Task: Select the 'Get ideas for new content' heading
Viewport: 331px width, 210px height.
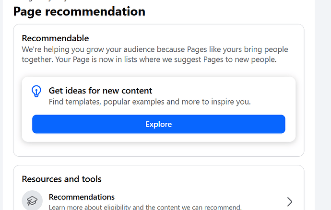Action: click(x=100, y=91)
